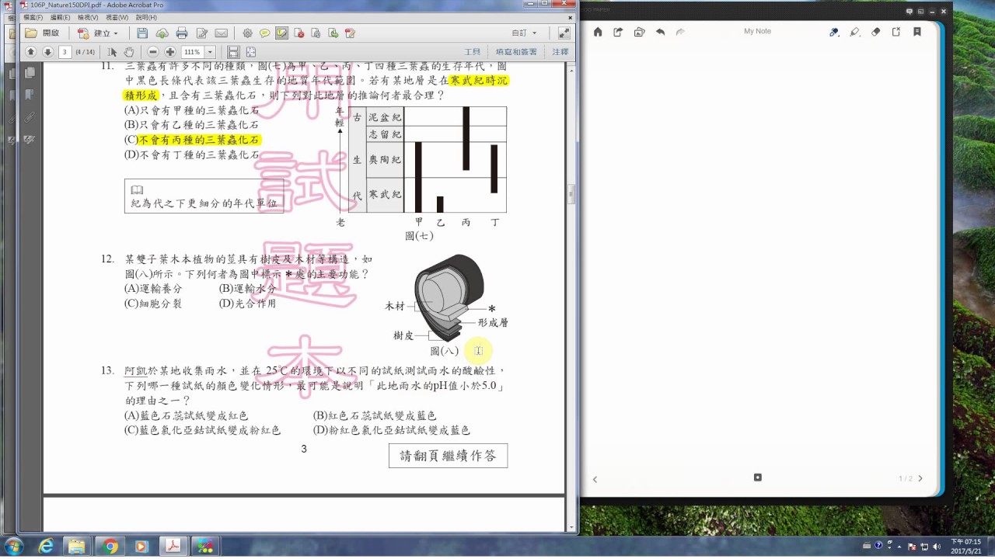This screenshot has height=559, width=995.
Task: Open the 注釋 (Comment) pane
Action: coord(560,52)
